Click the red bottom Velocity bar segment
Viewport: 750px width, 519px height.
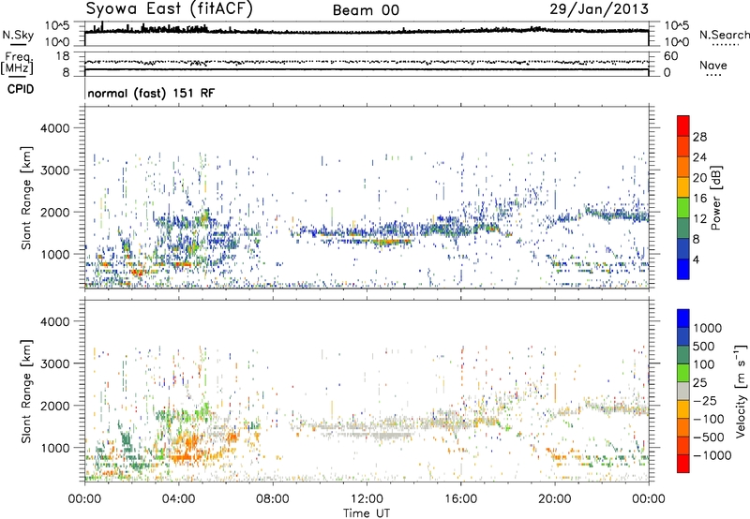[x=683, y=464]
